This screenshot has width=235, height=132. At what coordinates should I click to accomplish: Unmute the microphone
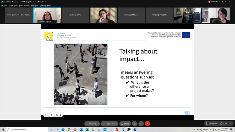[91, 124]
